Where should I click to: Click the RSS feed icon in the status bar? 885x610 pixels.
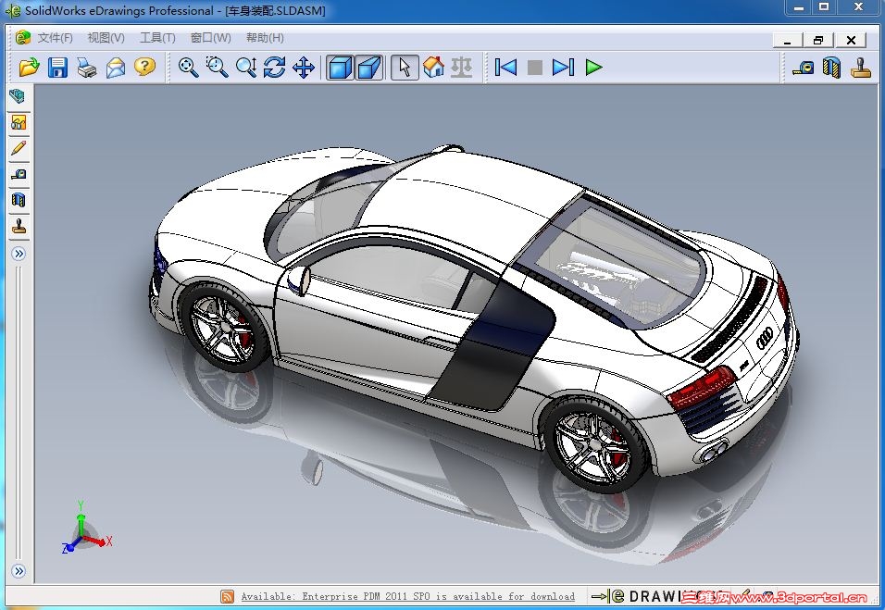[227, 597]
